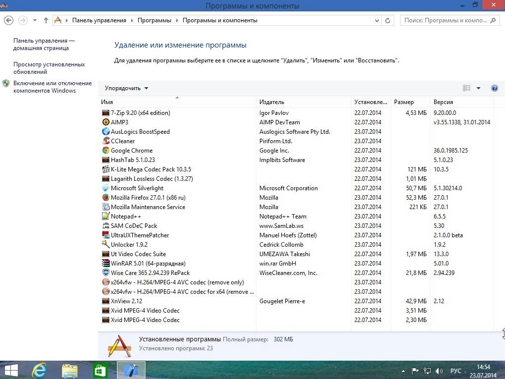Sort by Установлено date column header

click(371, 102)
